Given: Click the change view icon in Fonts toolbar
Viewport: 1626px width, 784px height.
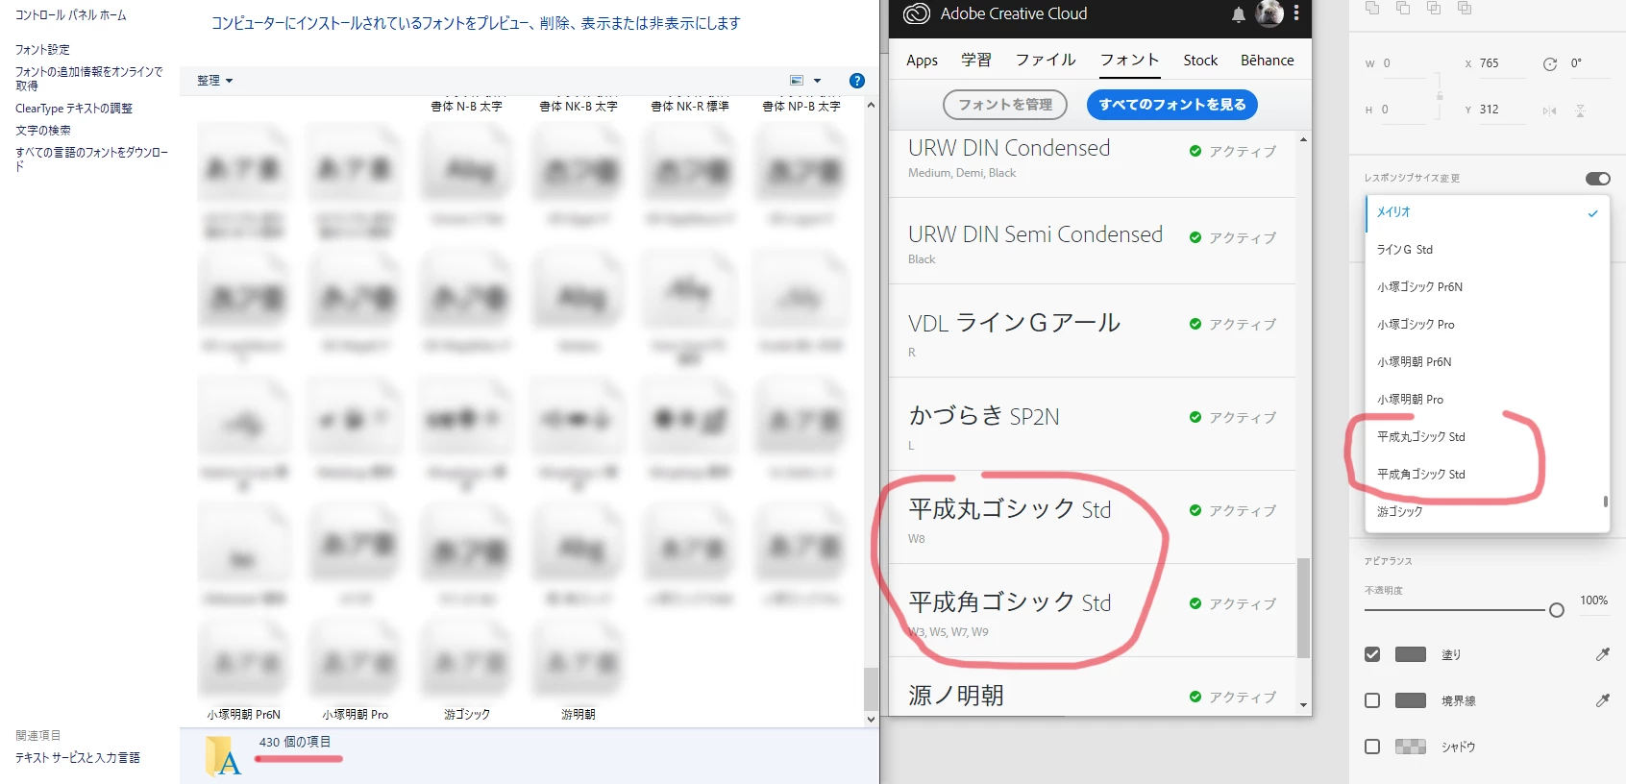Looking at the screenshot, I should (797, 81).
